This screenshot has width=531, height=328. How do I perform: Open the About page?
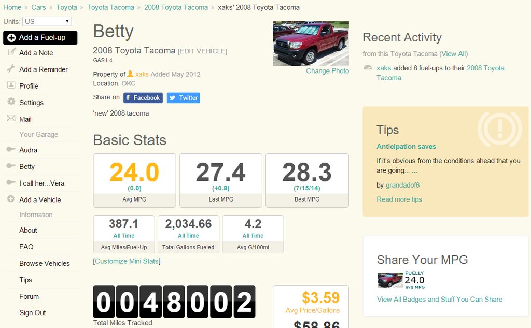(28, 230)
